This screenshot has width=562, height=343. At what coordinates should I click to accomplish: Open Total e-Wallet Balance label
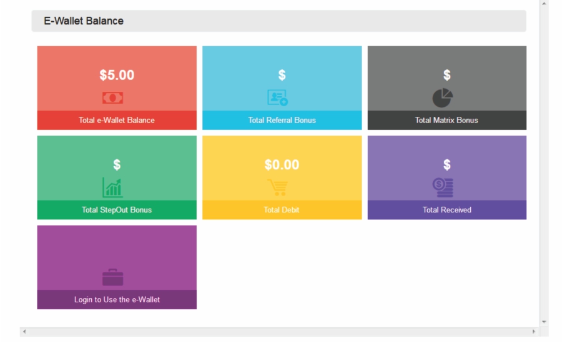(x=117, y=120)
